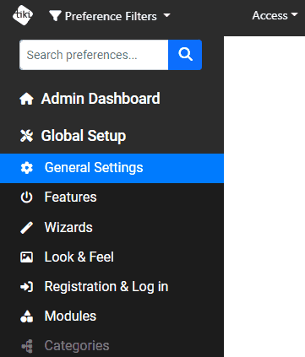
Task: Click the Wizards wand icon
Action: tap(27, 227)
